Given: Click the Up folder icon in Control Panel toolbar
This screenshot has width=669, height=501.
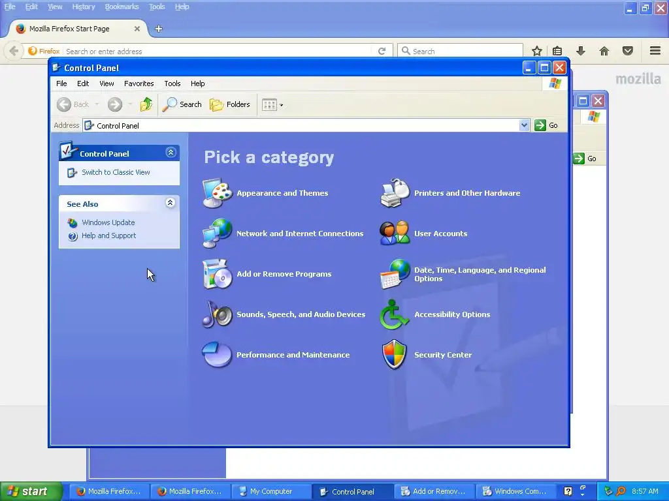Looking at the screenshot, I should pyautogui.click(x=146, y=104).
